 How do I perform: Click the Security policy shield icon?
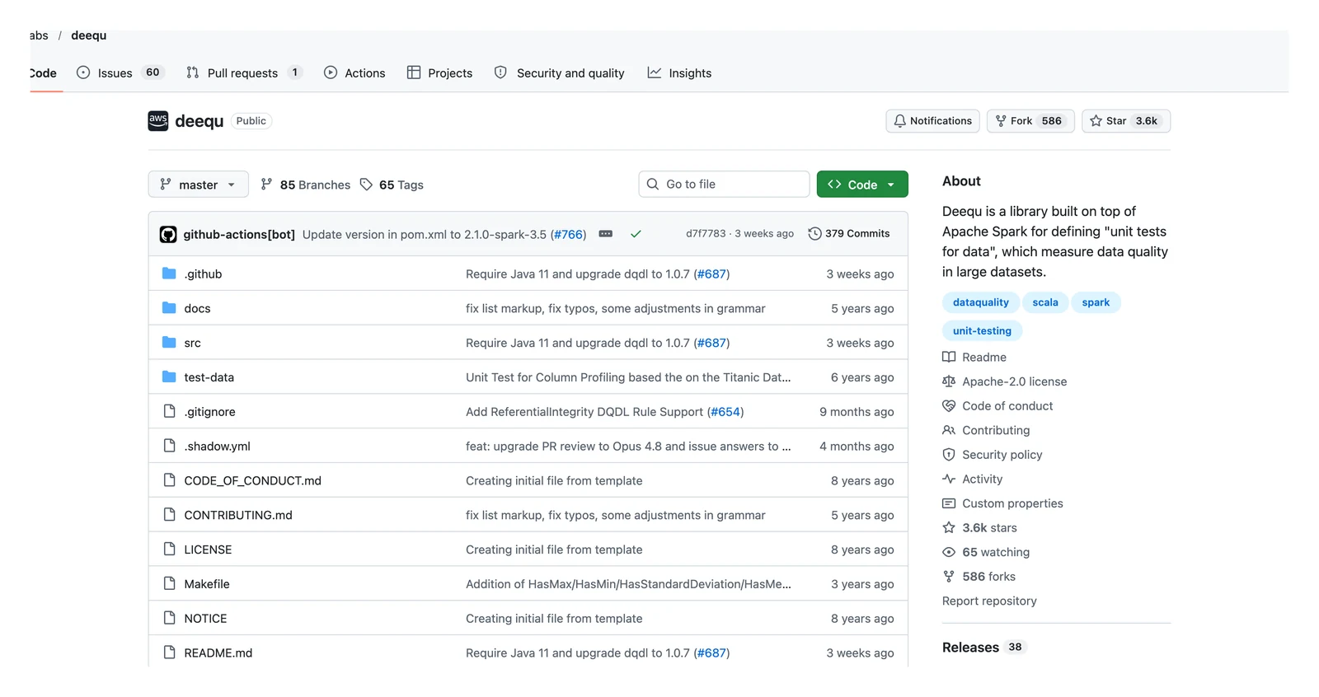pyautogui.click(x=949, y=455)
